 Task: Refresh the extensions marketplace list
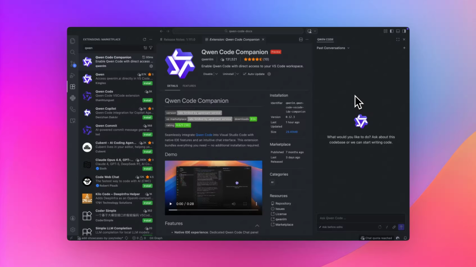[x=145, y=40]
